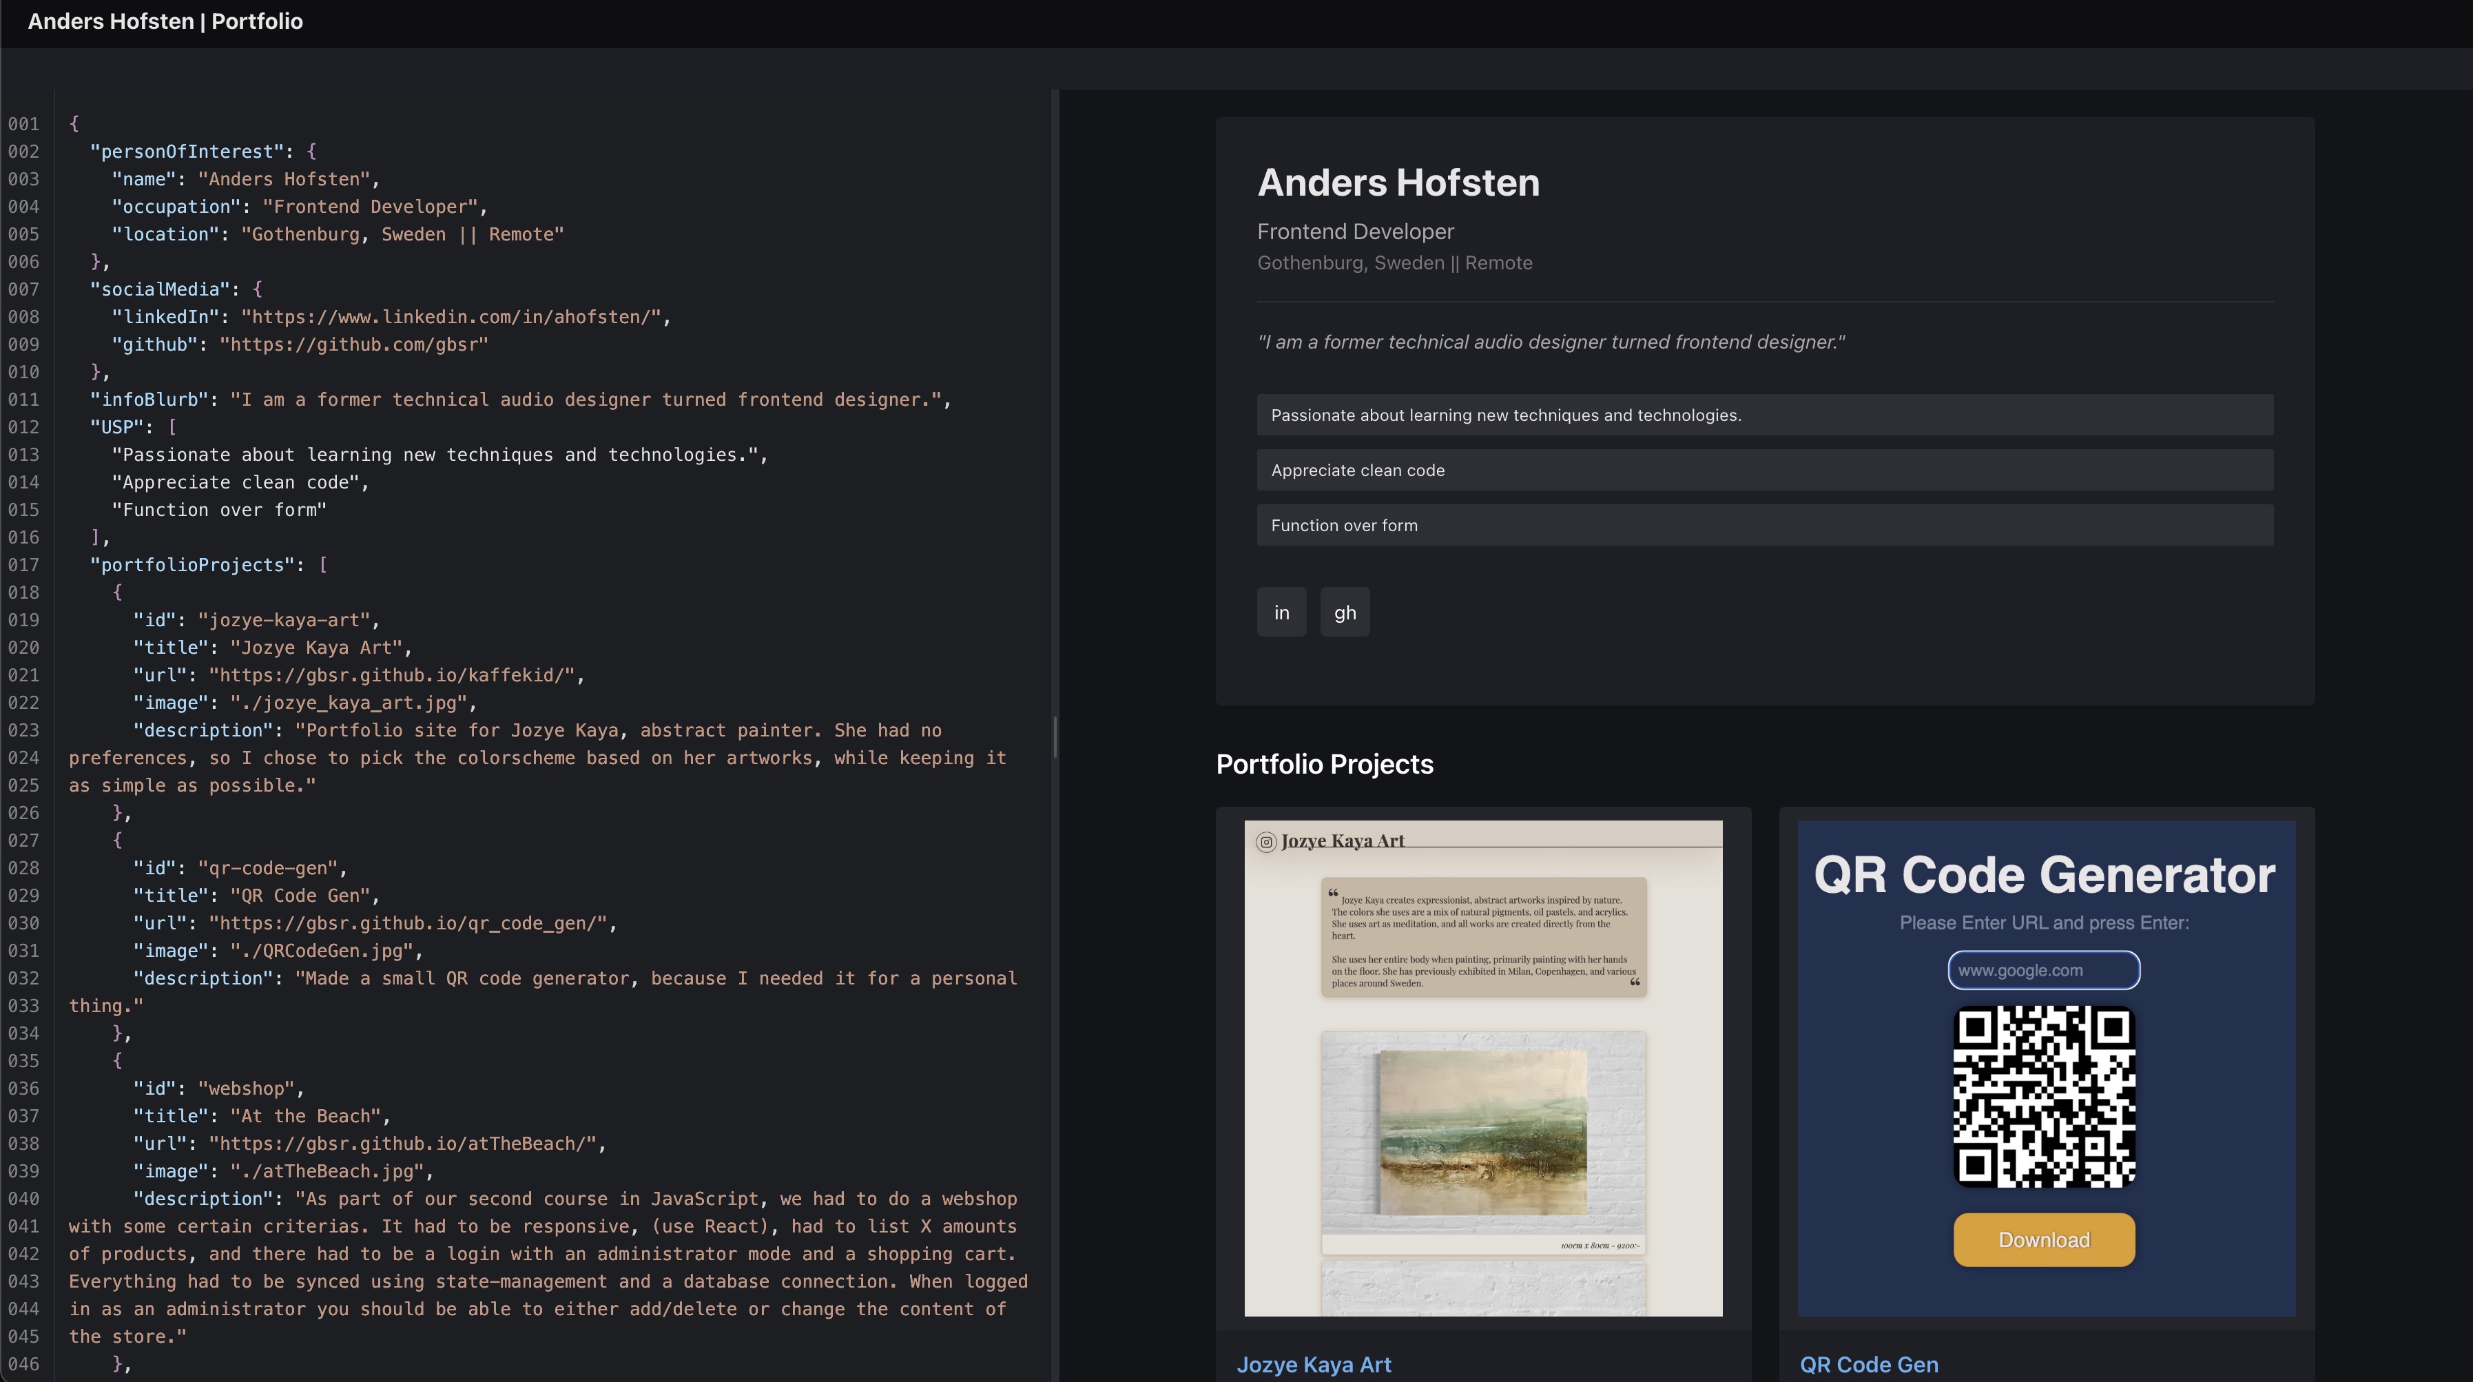2473x1382 pixels.
Task: Click the Anders Hofsten | Portfolio header title
Action: click(x=165, y=21)
